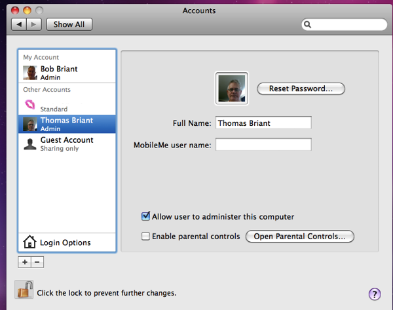393x310 pixels.
Task: Click the Thomas Briant user picture
Action: pos(232,88)
